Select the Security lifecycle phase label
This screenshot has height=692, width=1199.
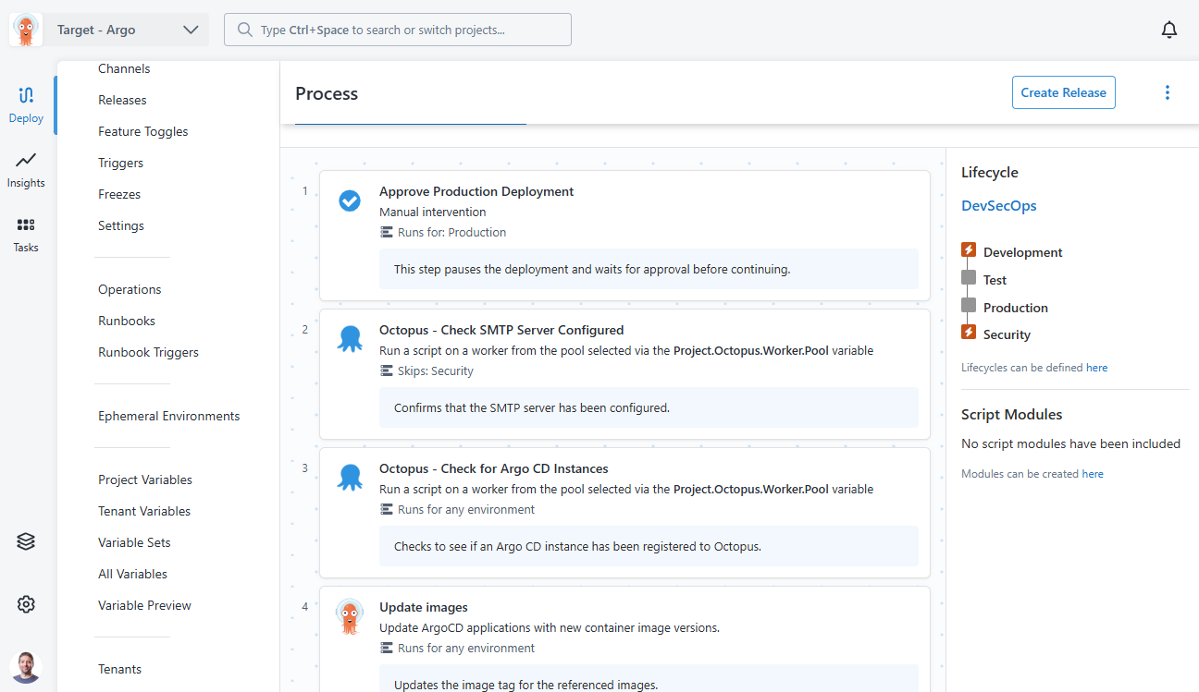coord(1007,334)
